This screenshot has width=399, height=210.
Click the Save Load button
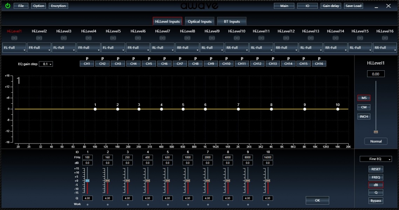point(353,6)
